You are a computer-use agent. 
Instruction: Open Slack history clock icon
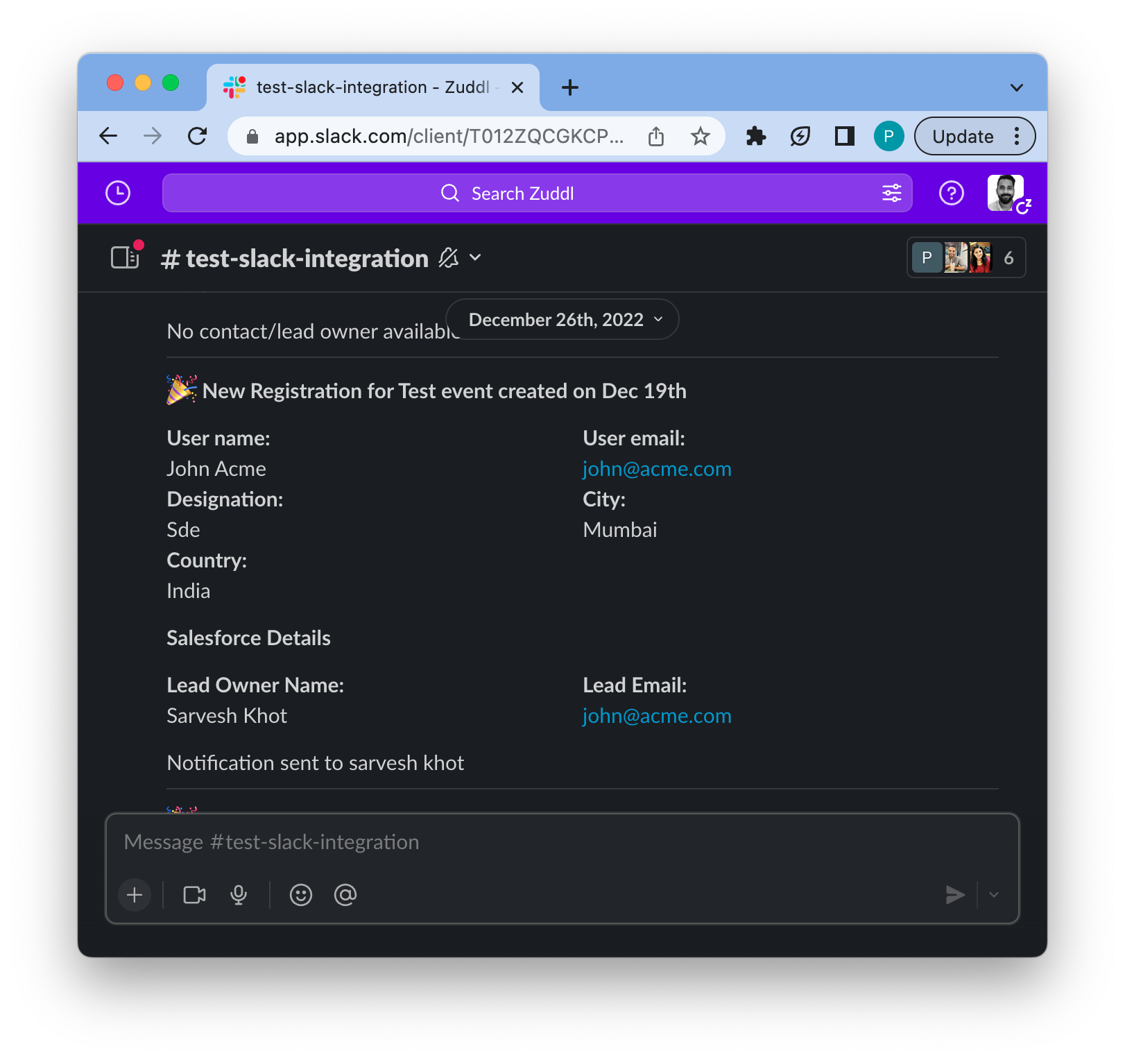point(118,193)
